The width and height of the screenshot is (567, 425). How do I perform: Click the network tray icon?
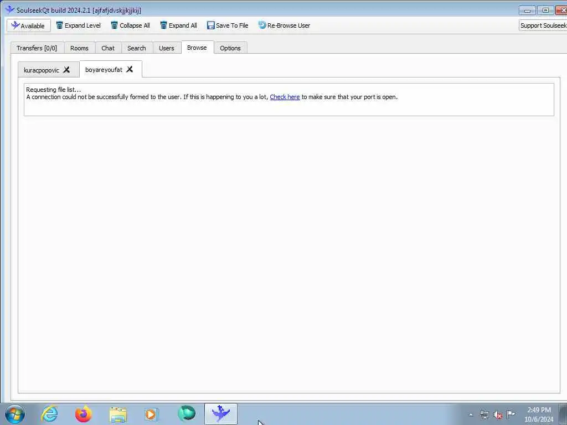coord(484,415)
